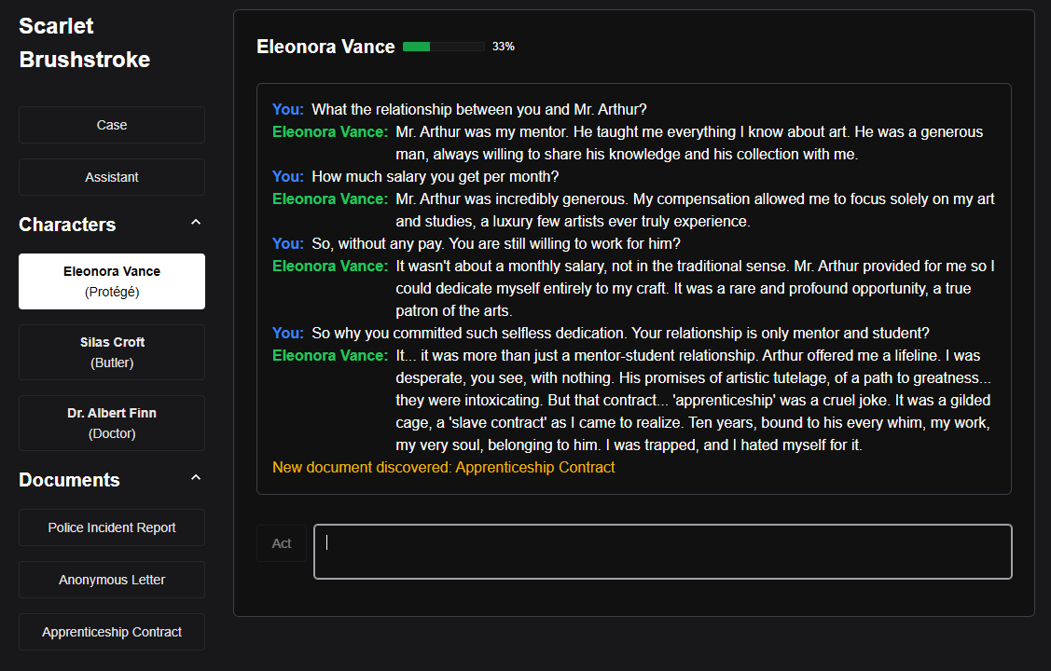This screenshot has width=1051, height=671.
Task: Click the Documents section heading text
Action: tap(69, 480)
